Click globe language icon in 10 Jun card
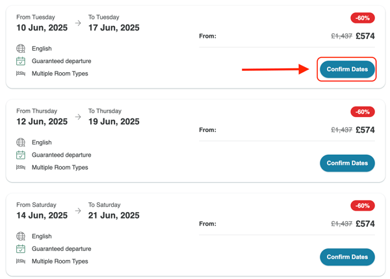This screenshot has height=279, width=390. (21, 49)
